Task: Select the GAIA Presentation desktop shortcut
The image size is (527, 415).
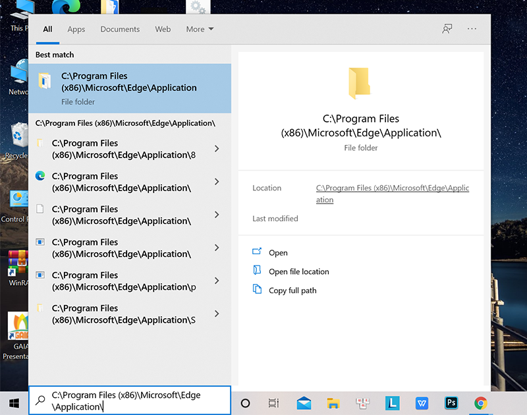Action: coord(16,336)
